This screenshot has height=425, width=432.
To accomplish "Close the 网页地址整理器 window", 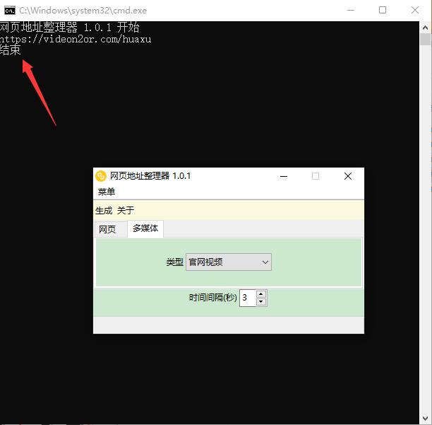I will pos(348,176).
